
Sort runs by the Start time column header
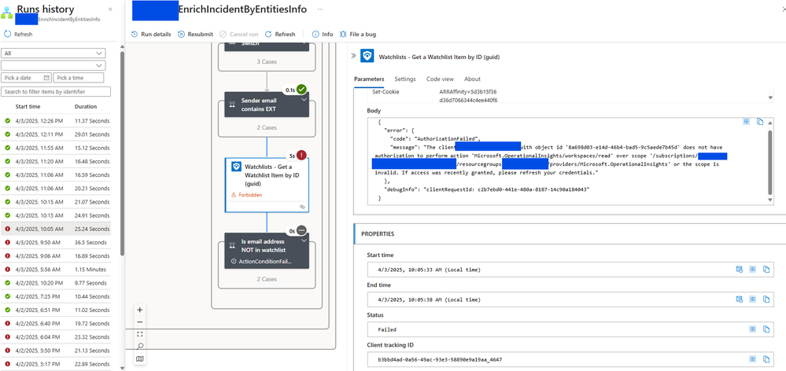pos(28,107)
